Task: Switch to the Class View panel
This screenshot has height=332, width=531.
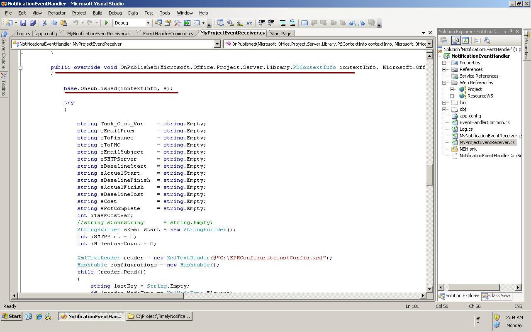Action: [496, 296]
